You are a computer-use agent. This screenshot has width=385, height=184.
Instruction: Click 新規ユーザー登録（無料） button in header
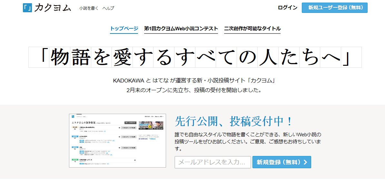pyautogui.click(x=335, y=8)
